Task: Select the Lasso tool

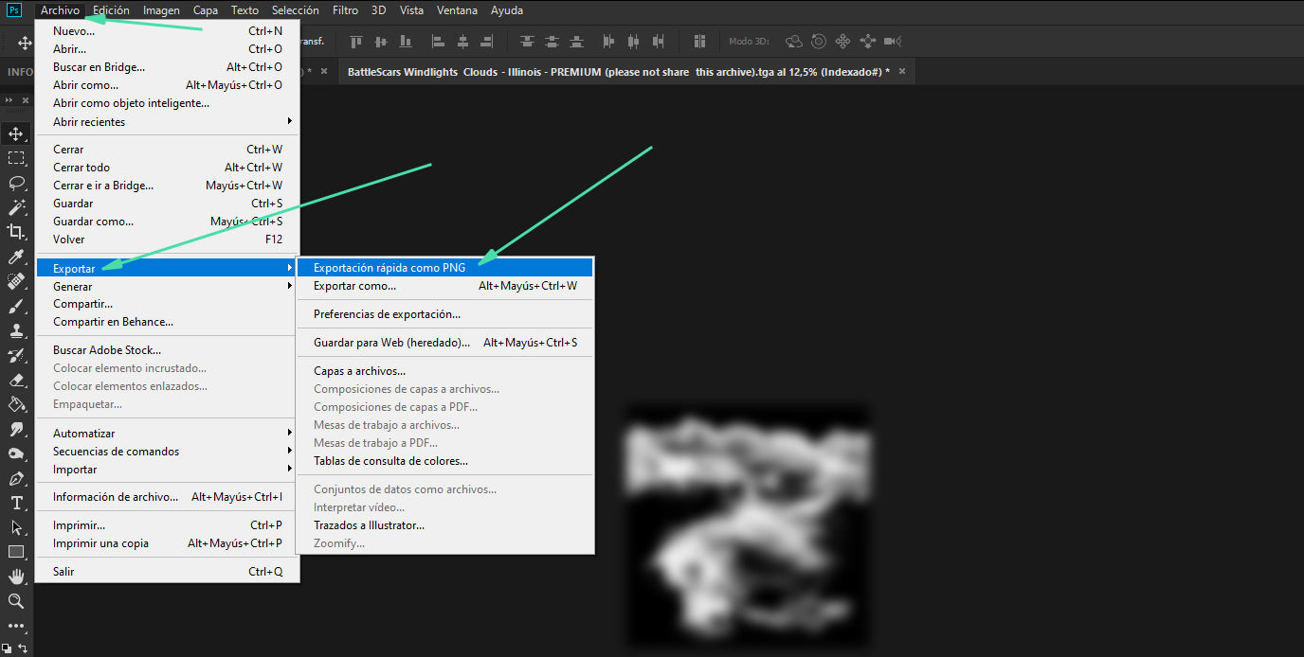Action: (x=16, y=183)
